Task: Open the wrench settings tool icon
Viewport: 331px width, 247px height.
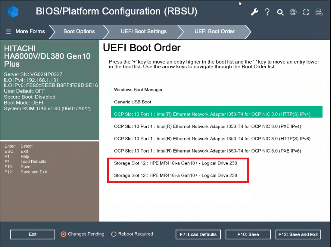Action: click(x=254, y=12)
